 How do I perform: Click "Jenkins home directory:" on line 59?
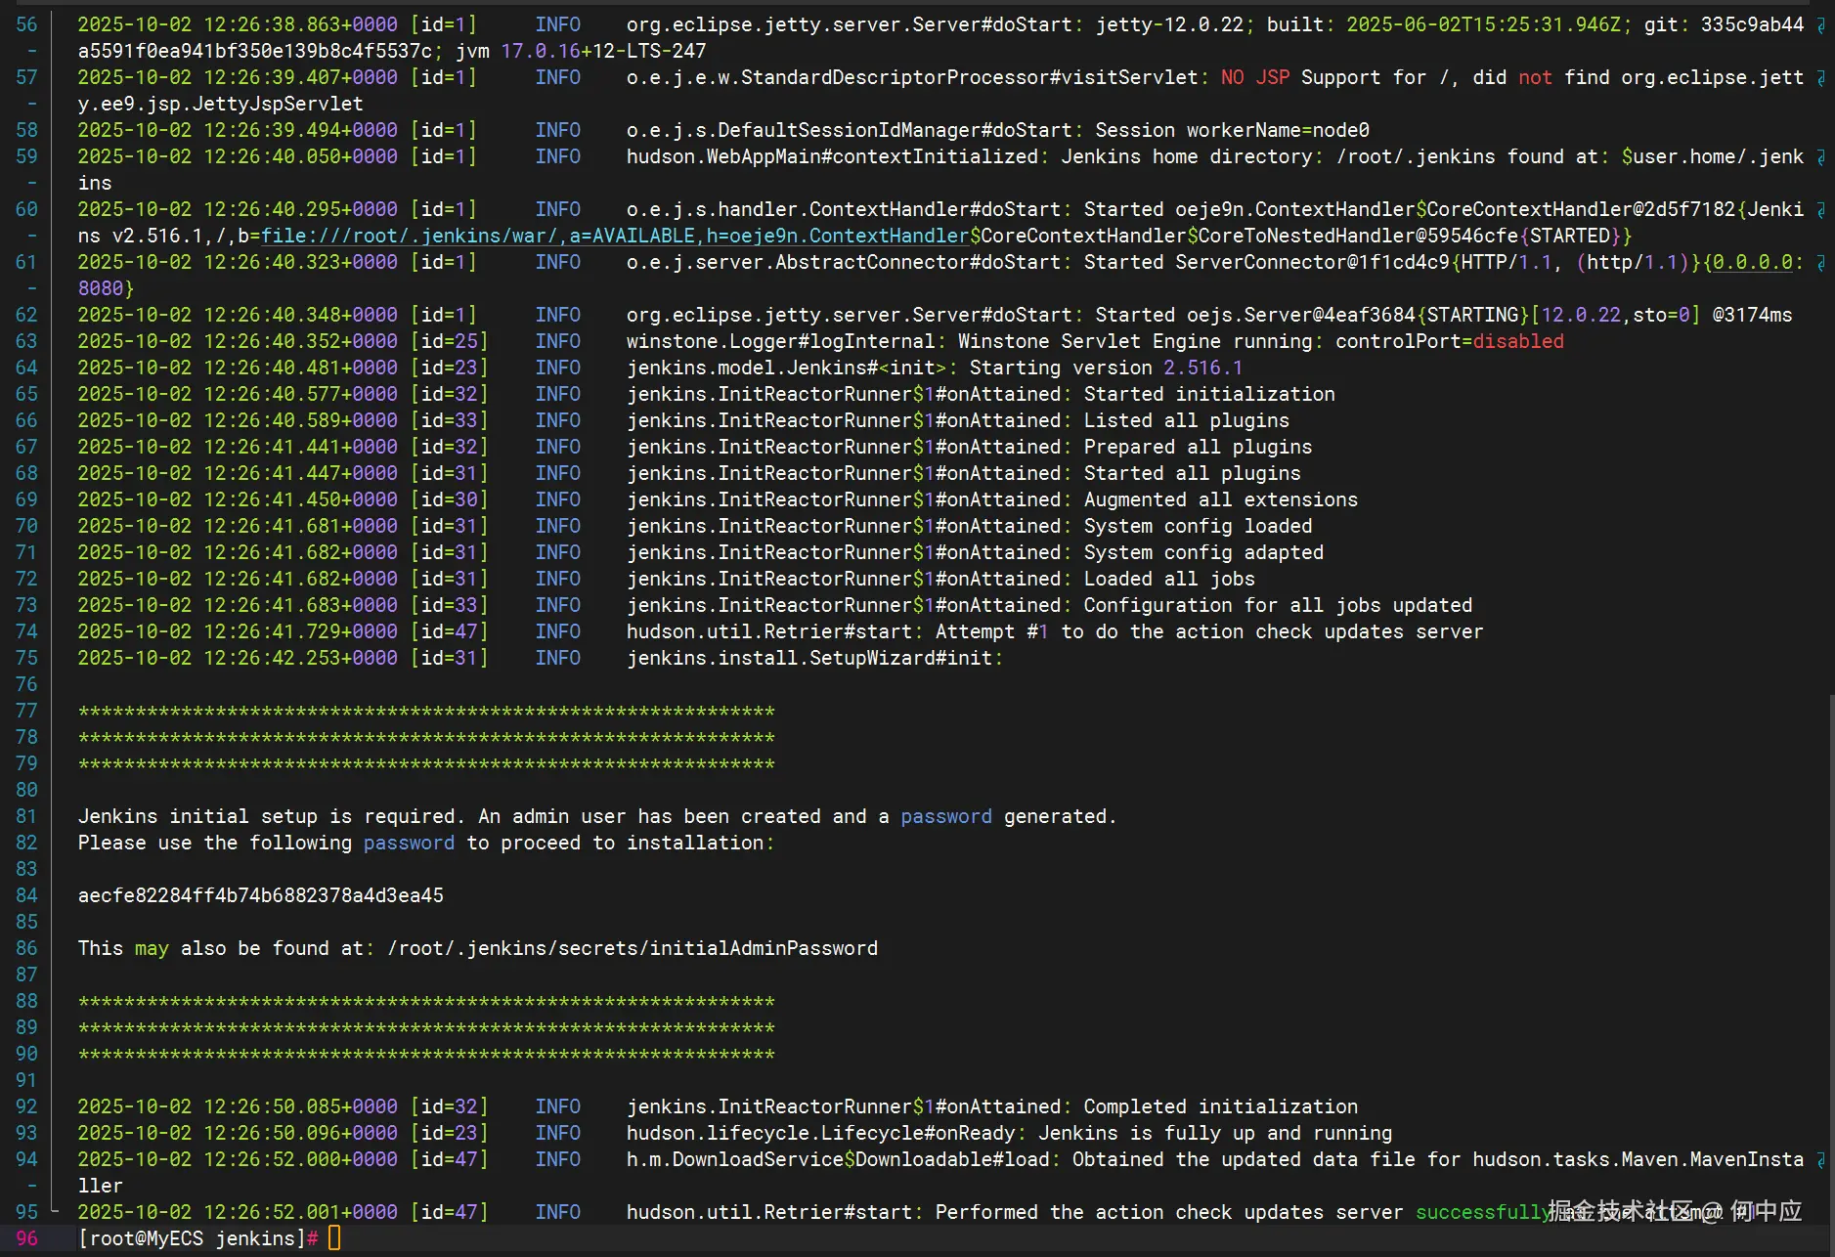[x=1193, y=156]
